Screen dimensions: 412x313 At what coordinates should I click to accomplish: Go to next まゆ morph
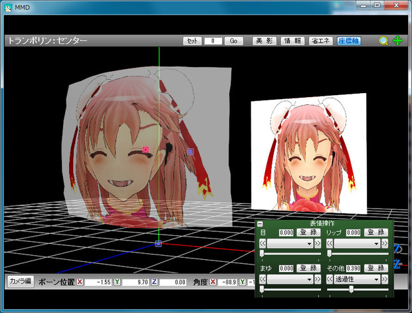[x=318, y=279]
